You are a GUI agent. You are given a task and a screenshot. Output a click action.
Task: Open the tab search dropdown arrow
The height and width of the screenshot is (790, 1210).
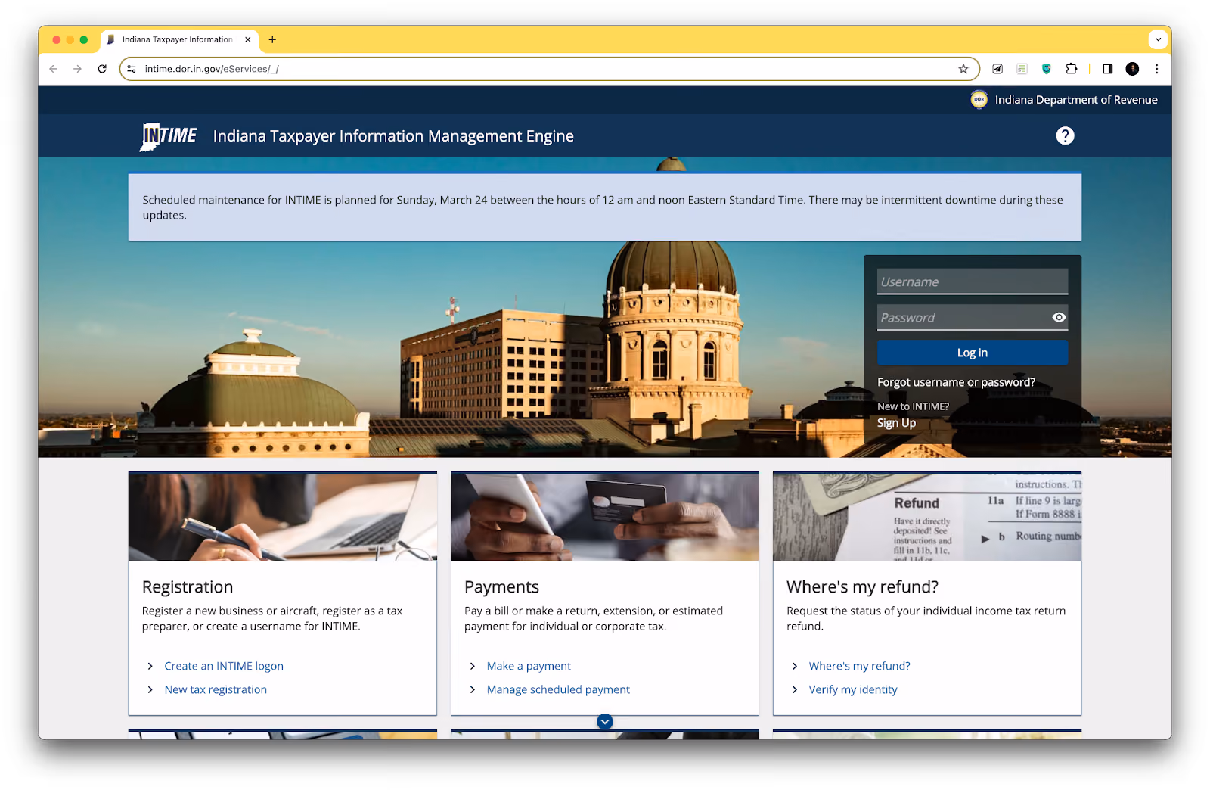[1158, 39]
